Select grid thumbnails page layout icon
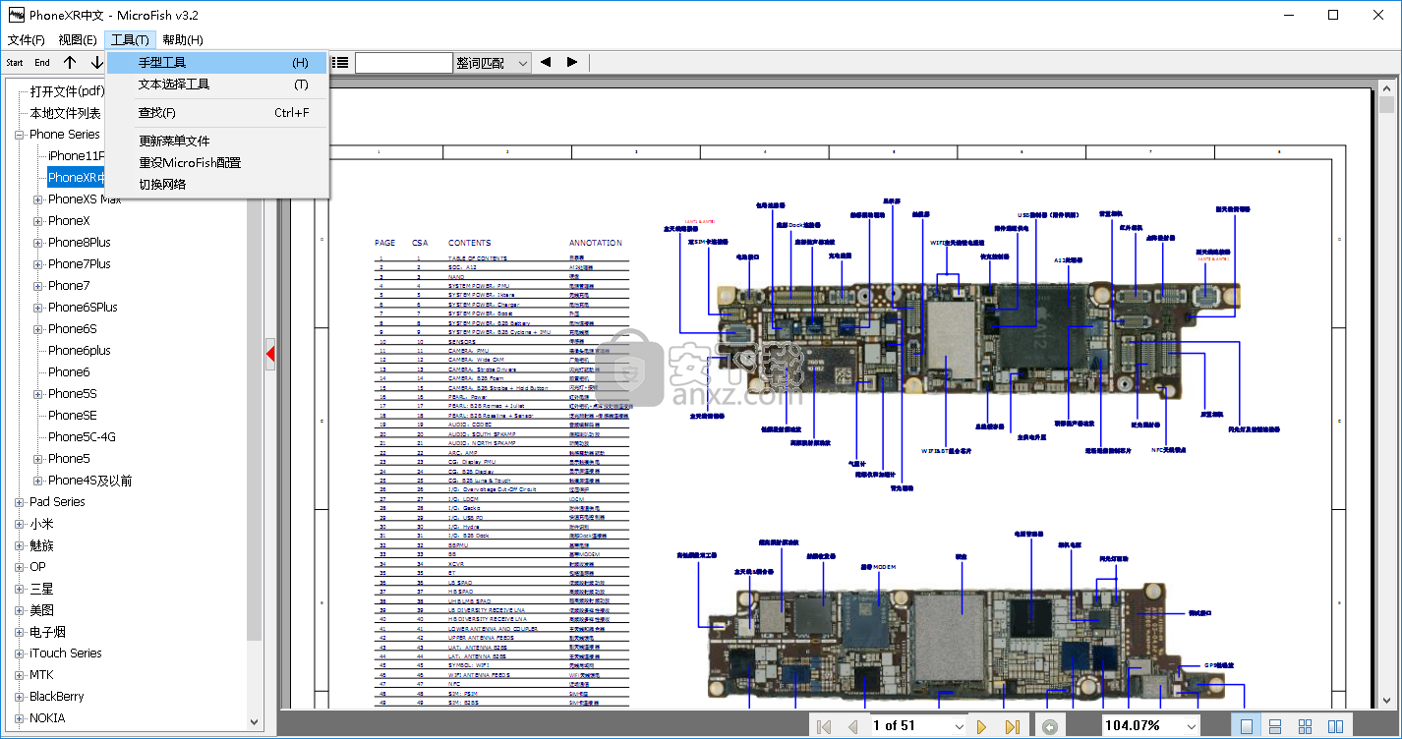 pos(1305,726)
